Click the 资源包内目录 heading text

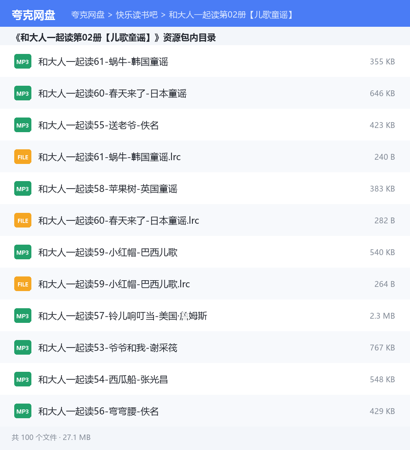click(x=189, y=38)
